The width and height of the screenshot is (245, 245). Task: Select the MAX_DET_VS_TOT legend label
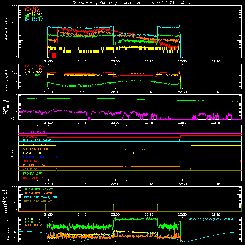(38, 225)
